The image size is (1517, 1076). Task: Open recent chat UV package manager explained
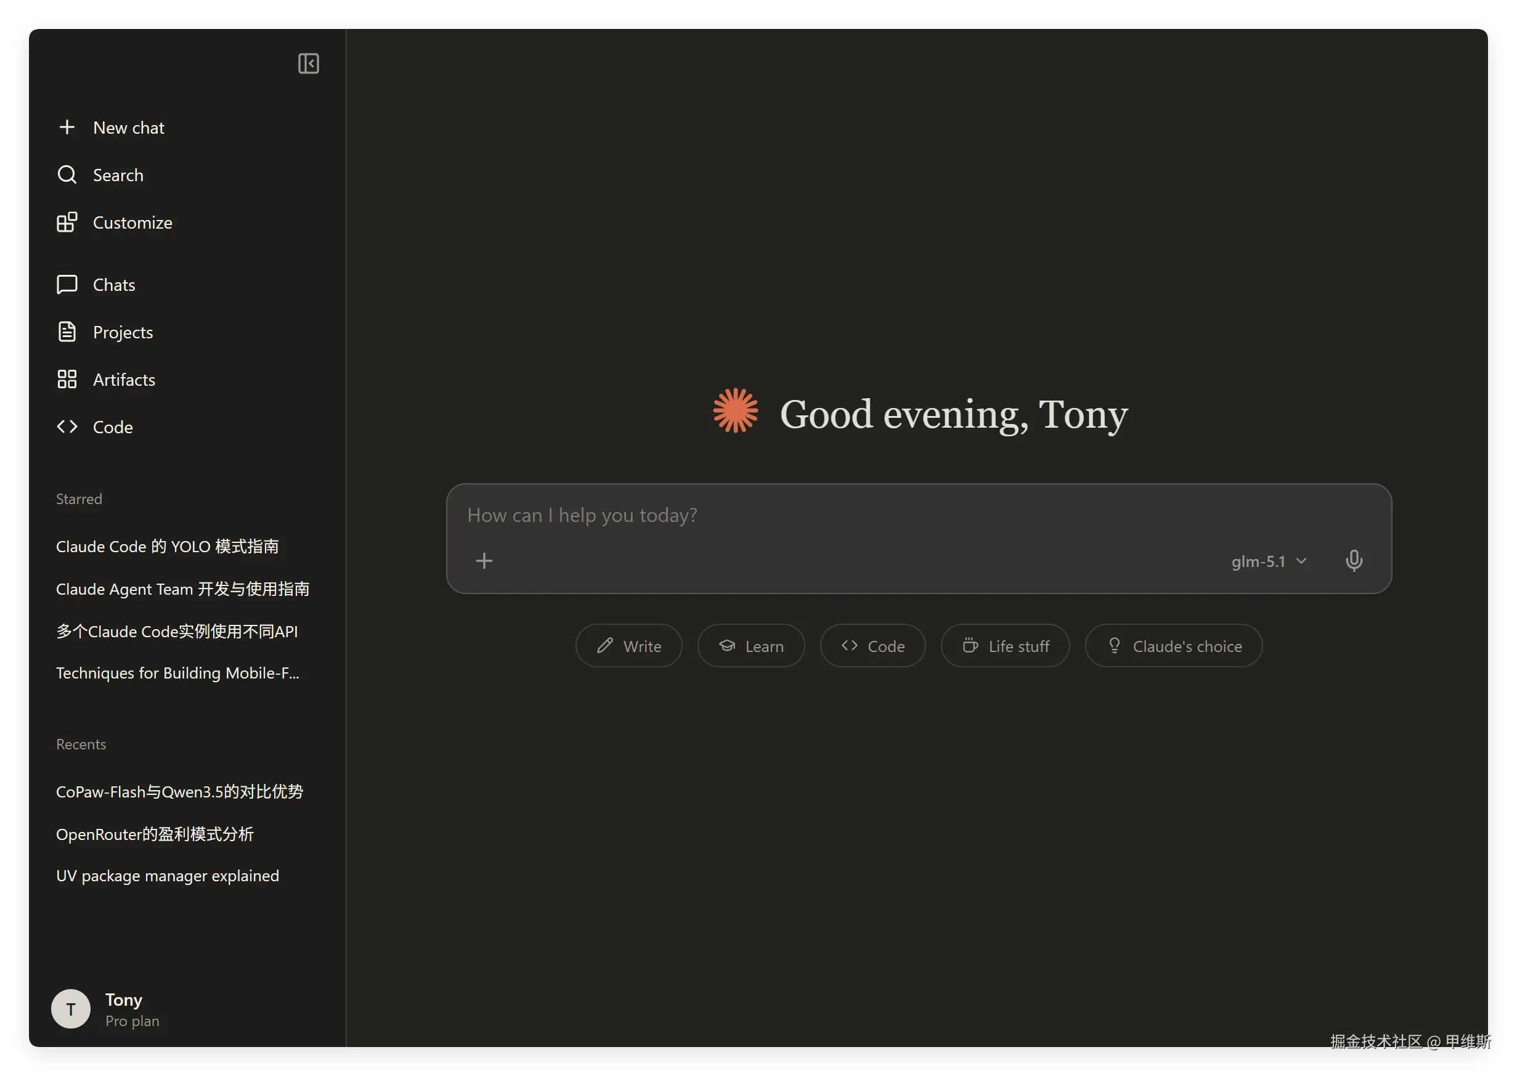[x=167, y=876]
